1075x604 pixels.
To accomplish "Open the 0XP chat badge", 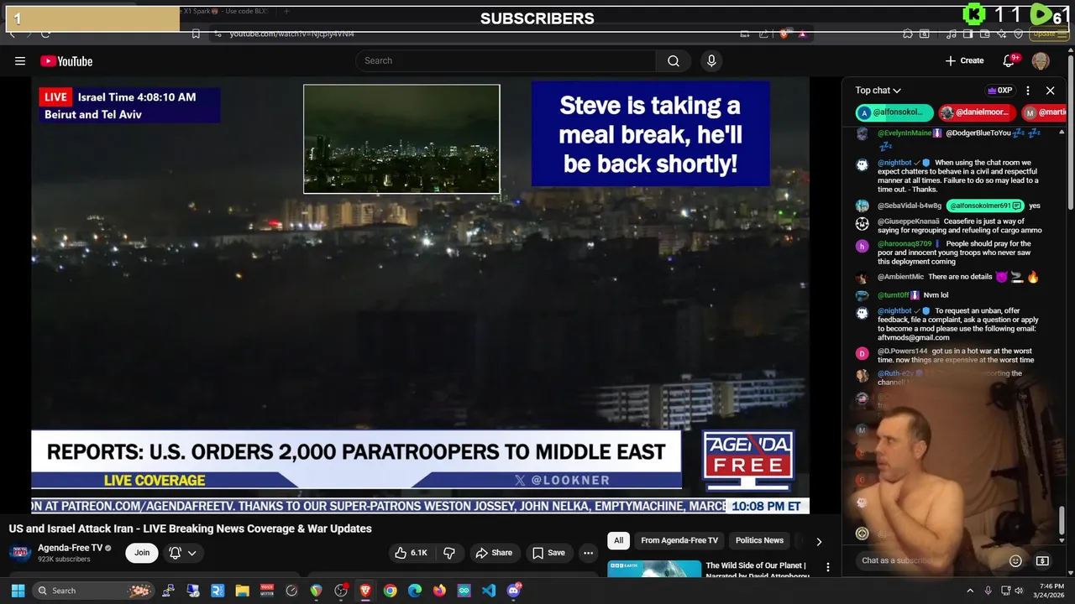I will (999, 91).
